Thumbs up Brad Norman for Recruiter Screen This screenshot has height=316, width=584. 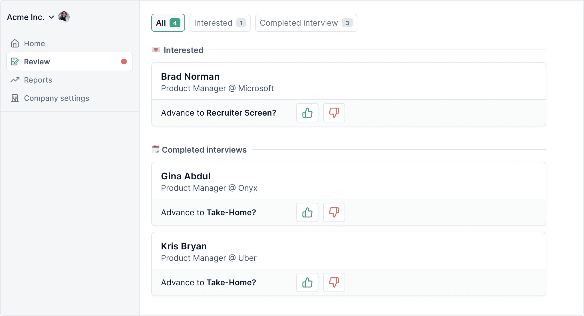(x=307, y=113)
